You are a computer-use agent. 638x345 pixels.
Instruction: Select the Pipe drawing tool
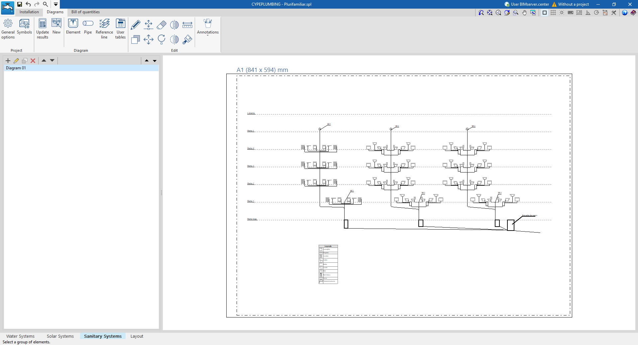tap(88, 27)
